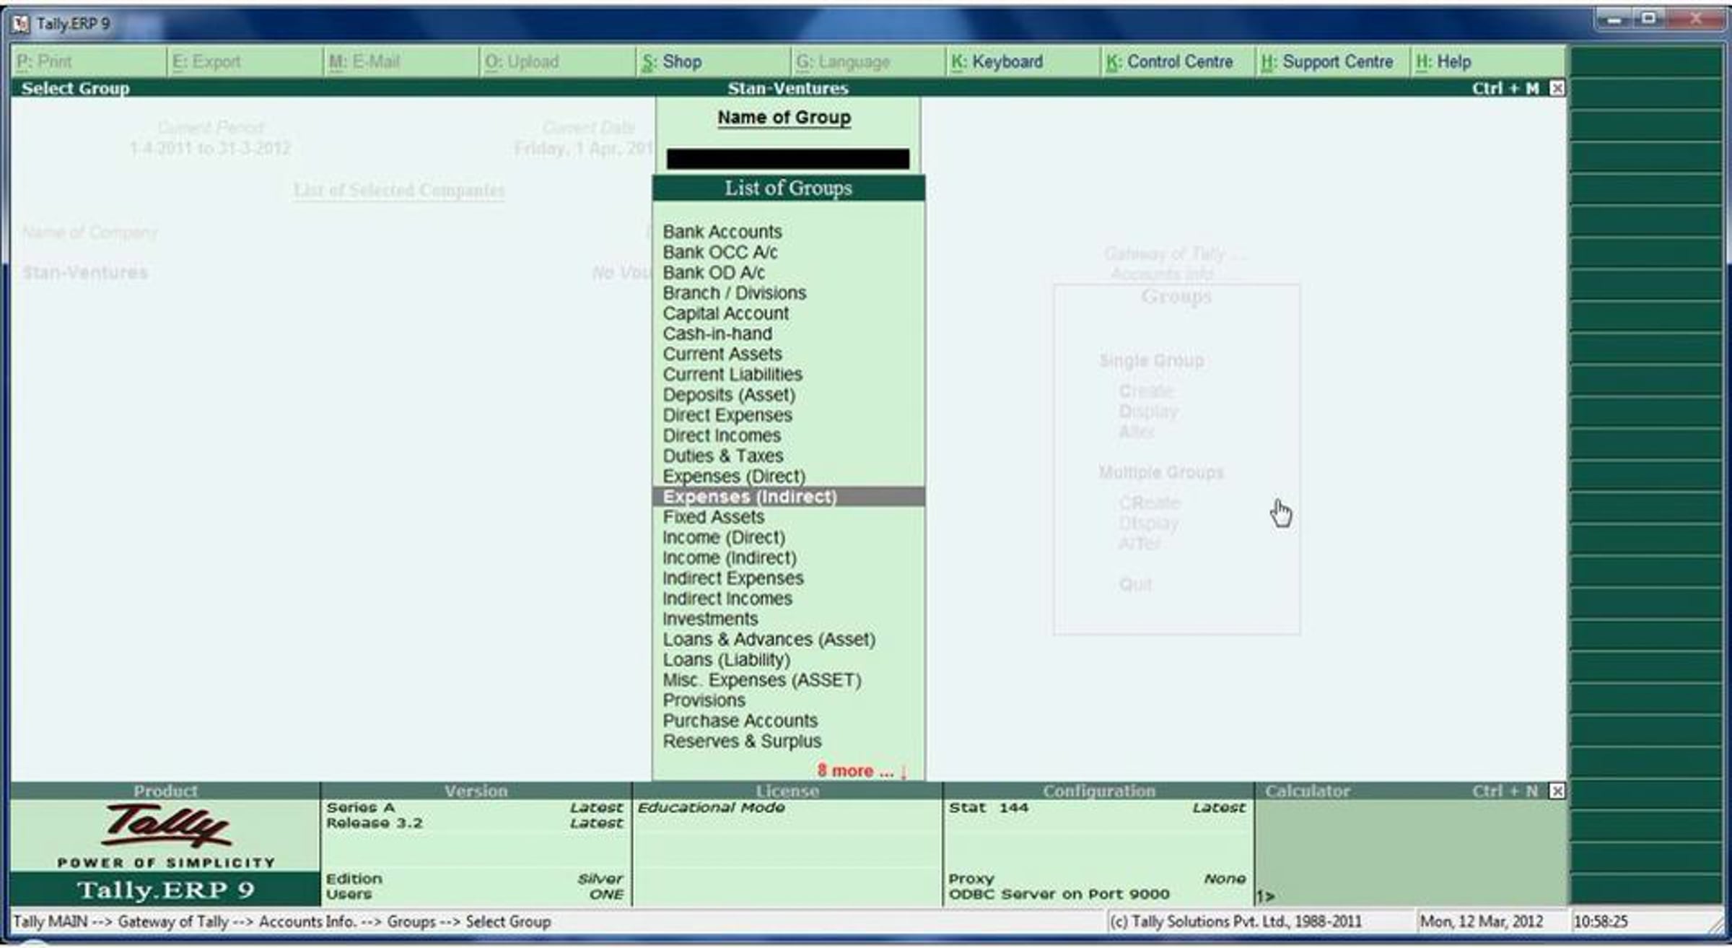The width and height of the screenshot is (1732, 948).
Task: Open the Control Centre button
Action: pos(1178,62)
